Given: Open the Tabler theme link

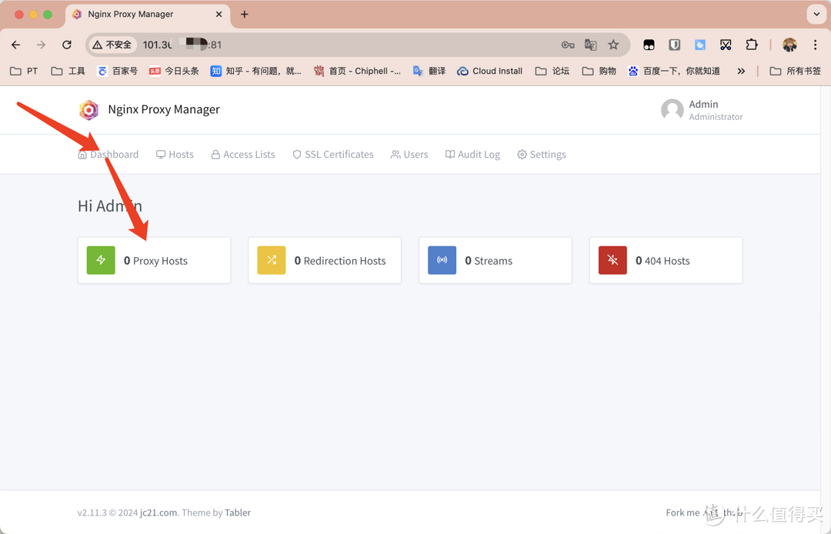Looking at the screenshot, I should [x=238, y=512].
